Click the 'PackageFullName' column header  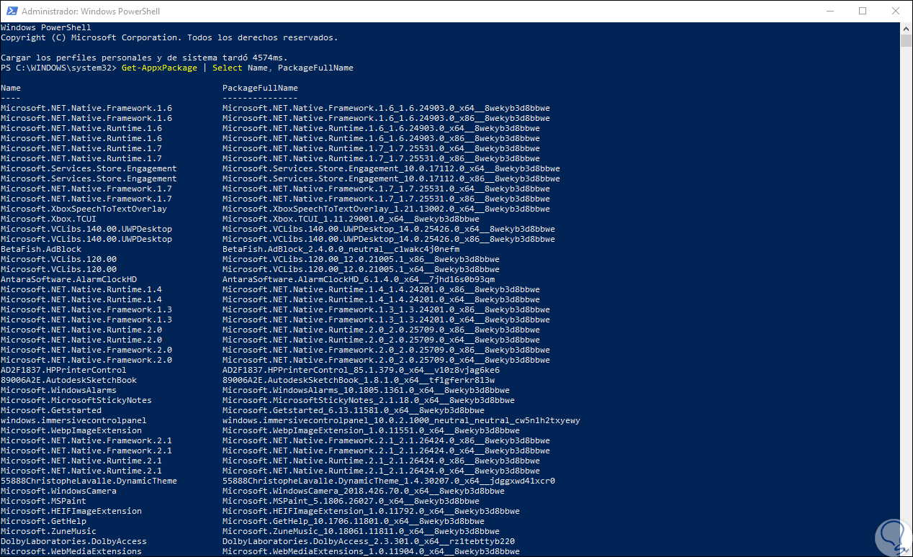[x=260, y=88]
